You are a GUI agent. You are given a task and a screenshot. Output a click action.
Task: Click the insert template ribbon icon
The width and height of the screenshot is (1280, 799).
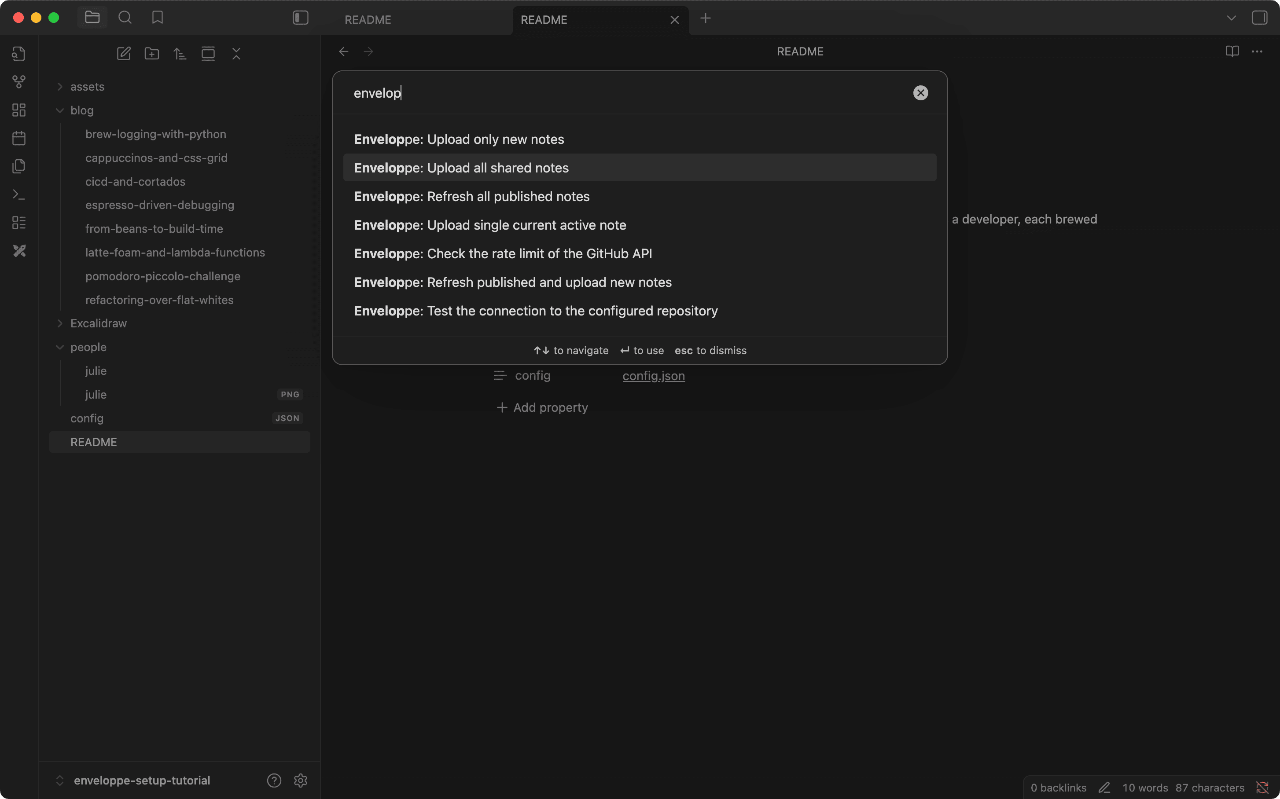point(19,166)
